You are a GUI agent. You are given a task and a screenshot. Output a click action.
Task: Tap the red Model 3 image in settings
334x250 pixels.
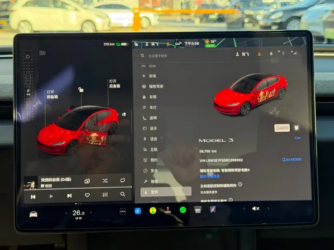coord(250,94)
